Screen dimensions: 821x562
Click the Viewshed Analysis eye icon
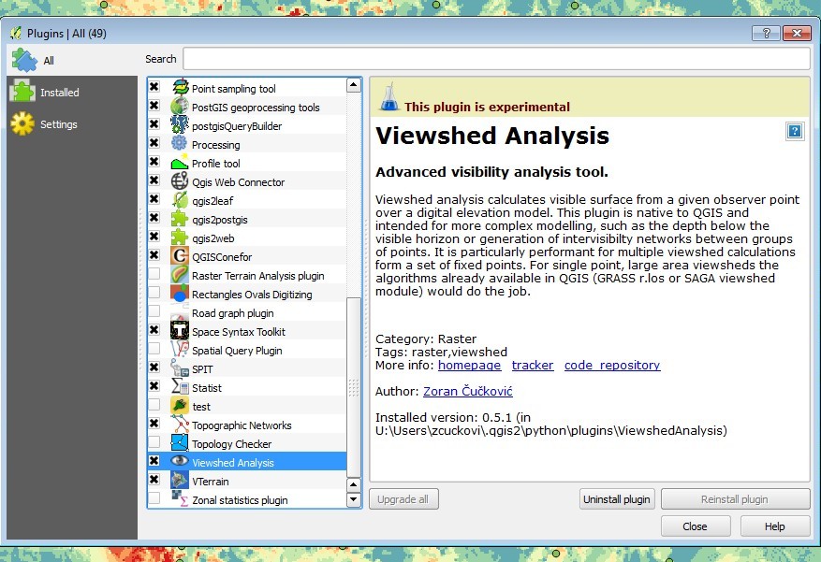pos(180,461)
